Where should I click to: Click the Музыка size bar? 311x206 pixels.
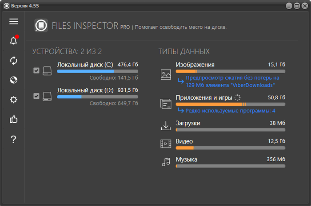pos(231,166)
